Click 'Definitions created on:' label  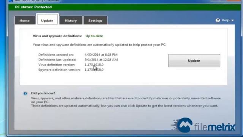click(56, 55)
